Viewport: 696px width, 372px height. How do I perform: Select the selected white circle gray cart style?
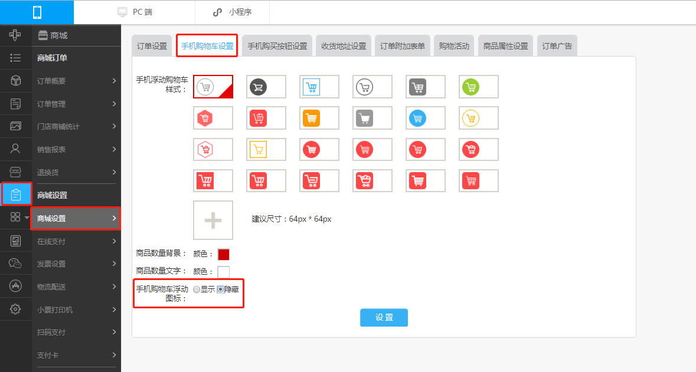(x=213, y=87)
